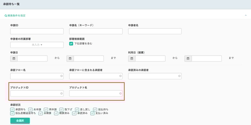The height and width of the screenshot is (125, 251).
Task: Open calendar for 利用日(経費) end date
Action: [188, 59]
